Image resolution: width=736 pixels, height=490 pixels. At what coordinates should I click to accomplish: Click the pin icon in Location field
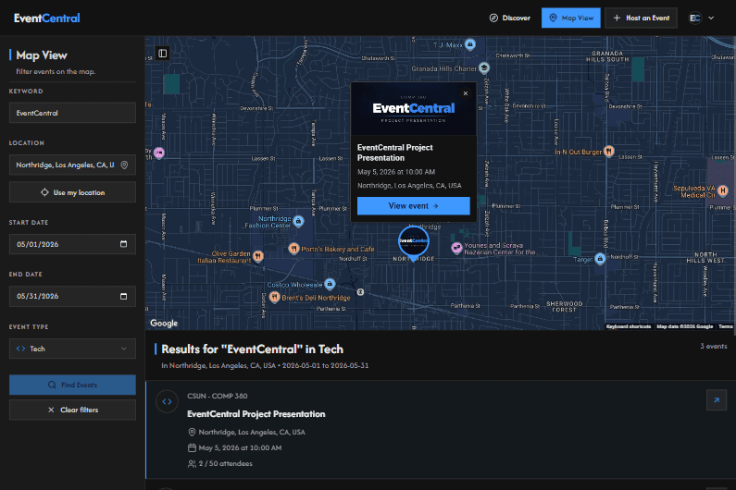pos(124,165)
